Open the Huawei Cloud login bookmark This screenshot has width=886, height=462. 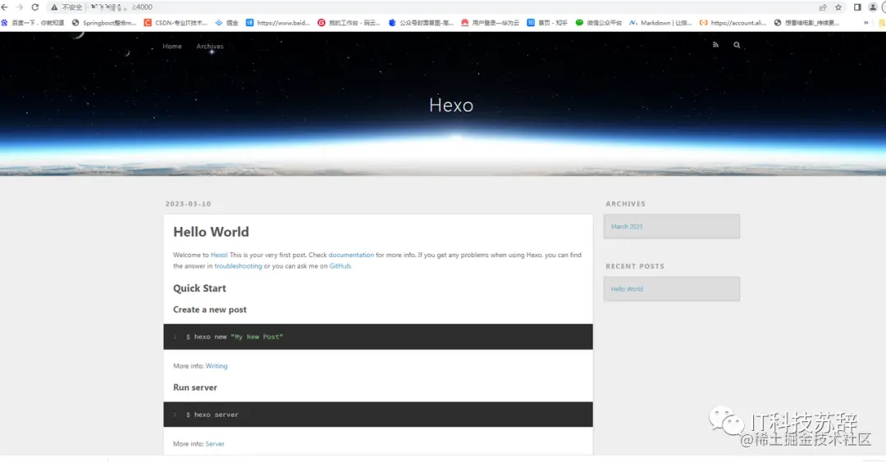pos(490,23)
